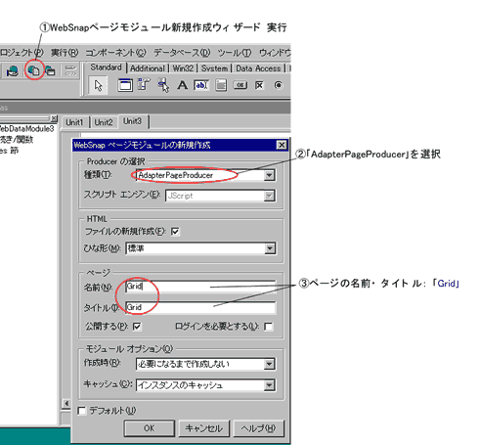The width and height of the screenshot is (479, 445).
Task: Select the Memo component icon
Action: tap(221, 85)
